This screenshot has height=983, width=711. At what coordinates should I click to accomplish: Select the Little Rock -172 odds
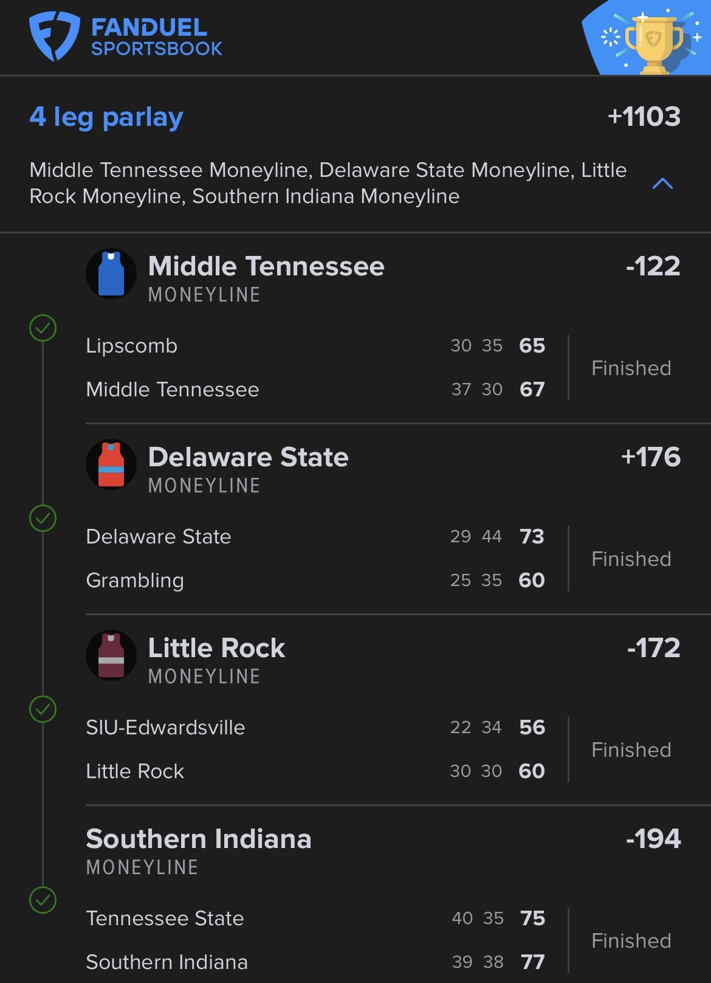coord(654,648)
